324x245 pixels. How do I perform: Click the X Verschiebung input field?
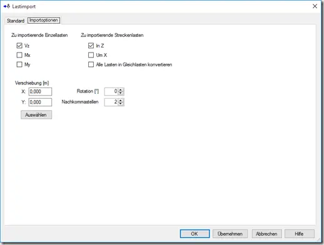coord(40,91)
